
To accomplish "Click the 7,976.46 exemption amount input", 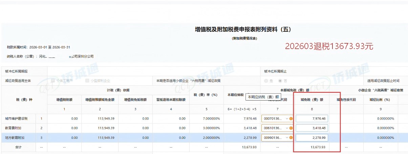I will 312,119.
